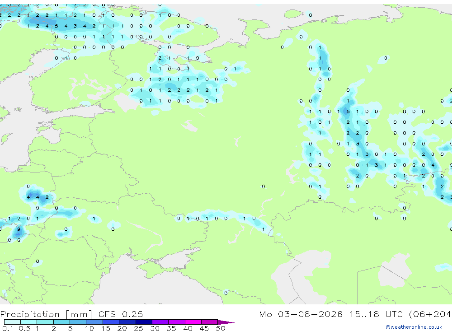Select the 45–50 mm legend color swatch
This screenshot has height=331, width=452.
tap(210, 322)
